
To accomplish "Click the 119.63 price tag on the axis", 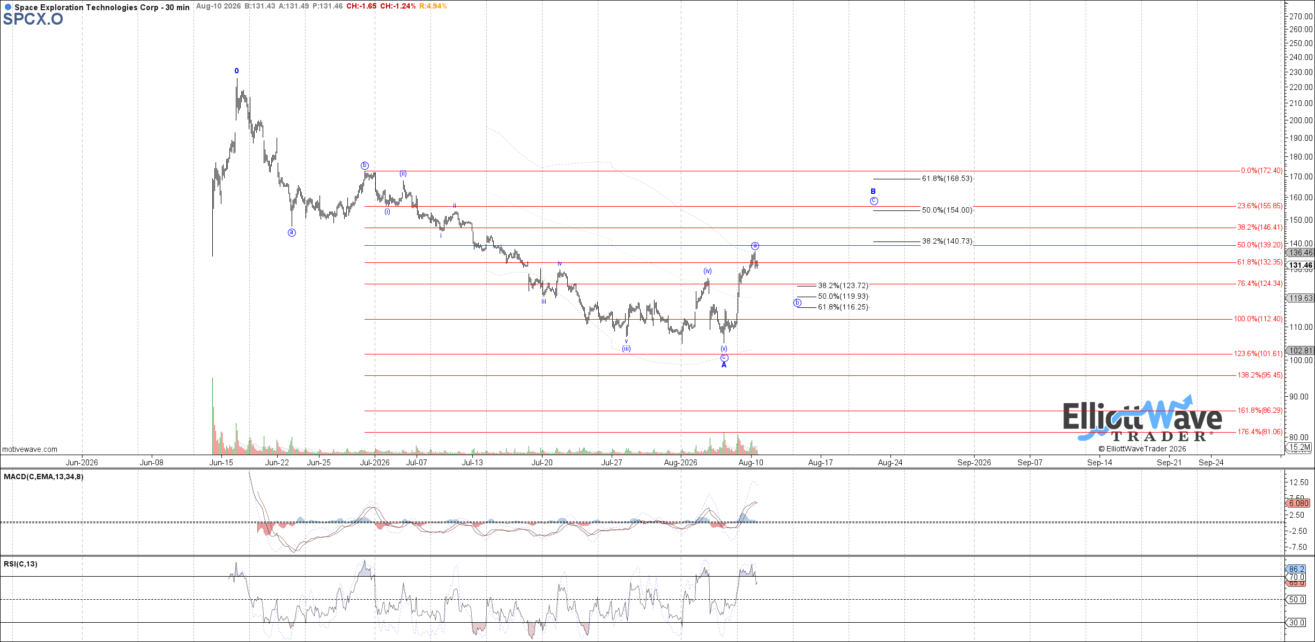I will pyautogui.click(x=1301, y=298).
